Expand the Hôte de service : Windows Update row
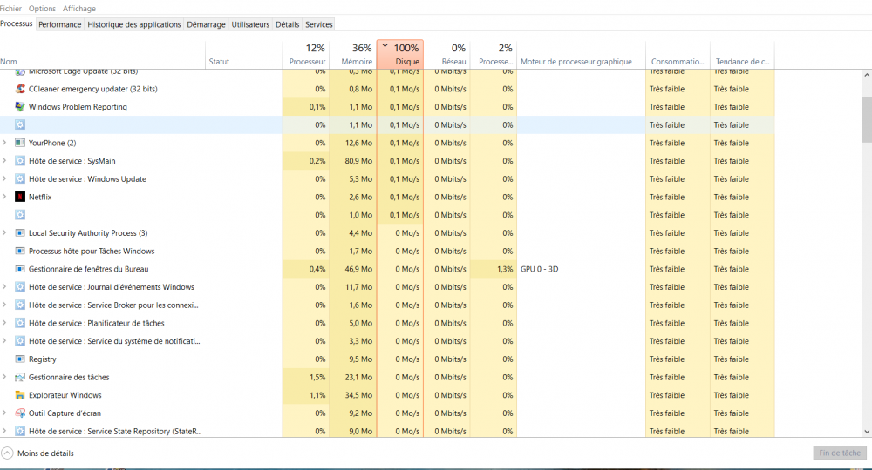The height and width of the screenshot is (470, 872). (x=4, y=178)
